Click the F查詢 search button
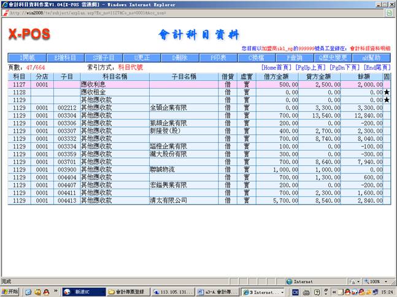This screenshot has height=297, width=397. coord(295,58)
